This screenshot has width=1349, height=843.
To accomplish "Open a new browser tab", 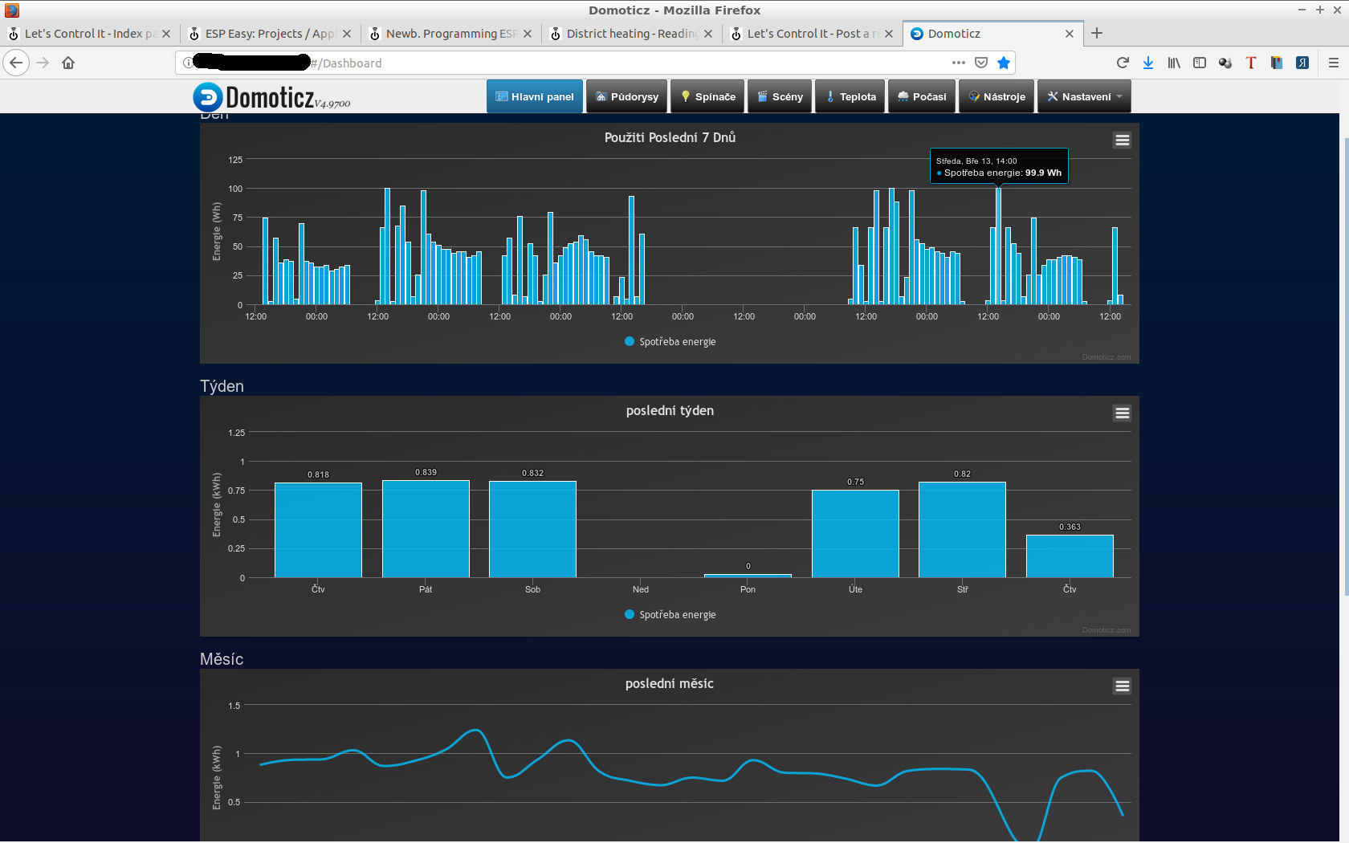I will 1097,33.
